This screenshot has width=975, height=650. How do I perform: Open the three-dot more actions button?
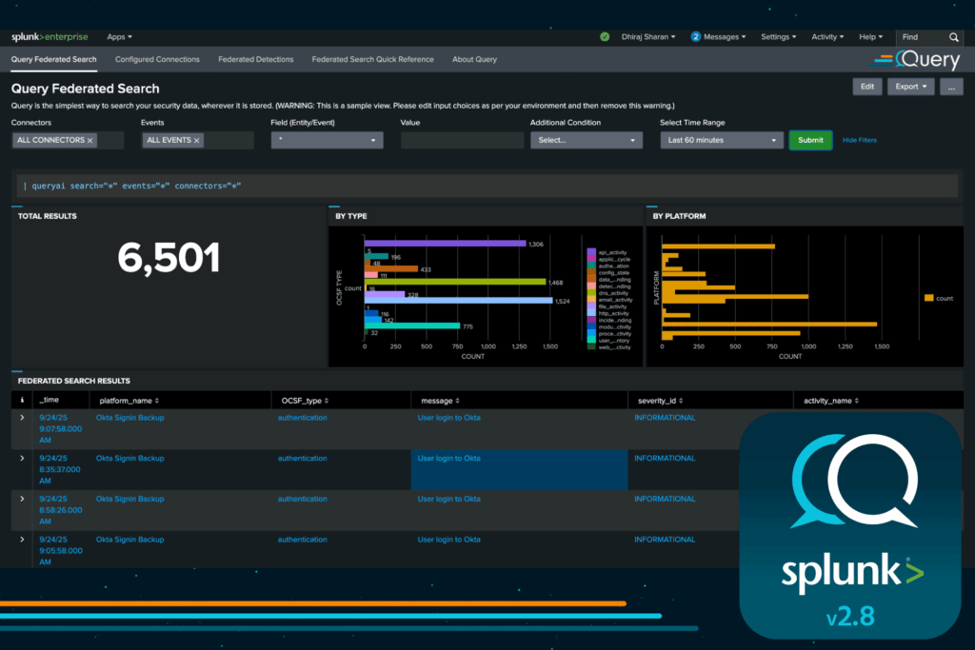(x=951, y=87)
